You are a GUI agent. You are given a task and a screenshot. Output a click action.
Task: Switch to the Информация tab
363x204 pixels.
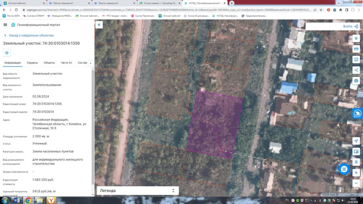pyautogui.click(x=13, y=63)
